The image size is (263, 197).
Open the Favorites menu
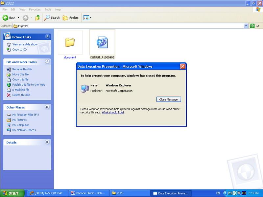point(35,10)
